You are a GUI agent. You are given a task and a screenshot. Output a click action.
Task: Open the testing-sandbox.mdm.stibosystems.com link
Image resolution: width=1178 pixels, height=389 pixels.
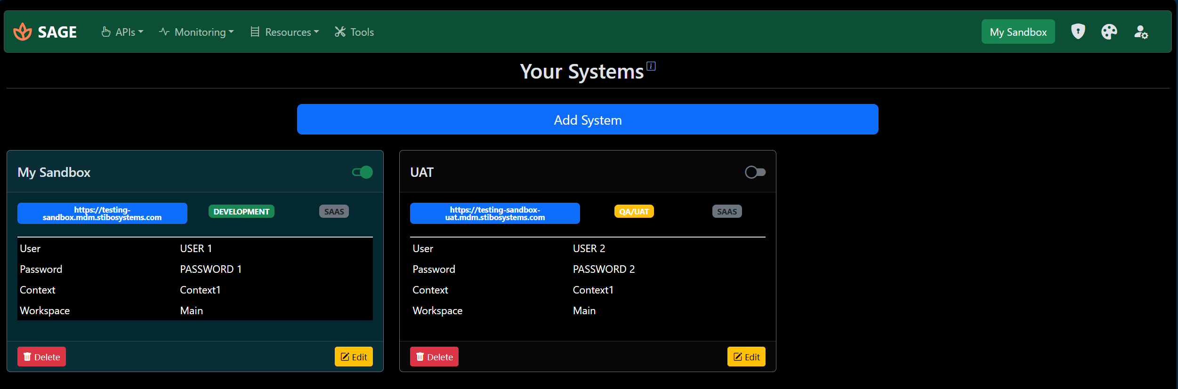coord(102,214)
